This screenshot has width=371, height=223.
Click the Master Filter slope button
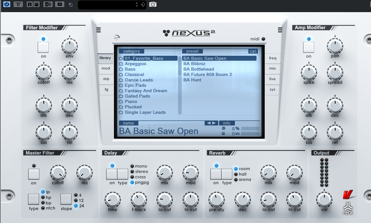click(x=66, y=199)
